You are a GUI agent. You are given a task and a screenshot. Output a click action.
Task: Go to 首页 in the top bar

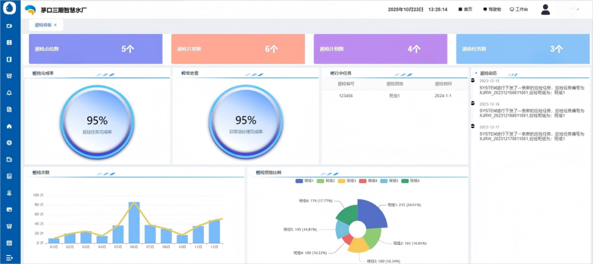pyautogui.click(x=465, y=9)
